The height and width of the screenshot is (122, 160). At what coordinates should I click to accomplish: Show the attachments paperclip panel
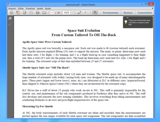10,24
